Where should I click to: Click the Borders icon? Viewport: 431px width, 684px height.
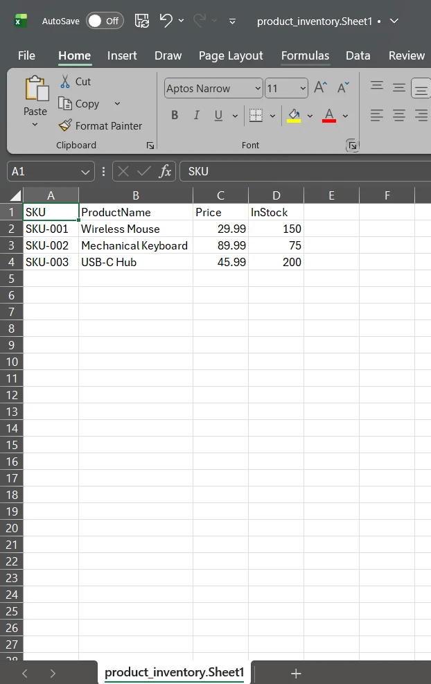click(256, 116)
